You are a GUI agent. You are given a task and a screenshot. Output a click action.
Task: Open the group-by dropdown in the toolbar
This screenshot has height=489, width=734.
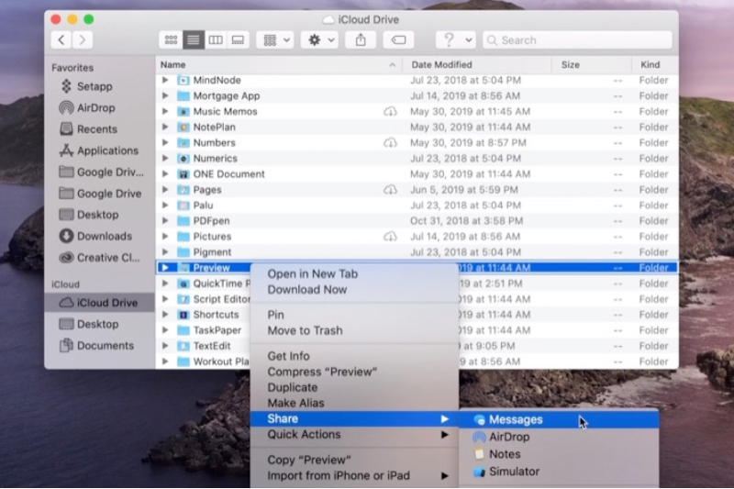(276, 40)
